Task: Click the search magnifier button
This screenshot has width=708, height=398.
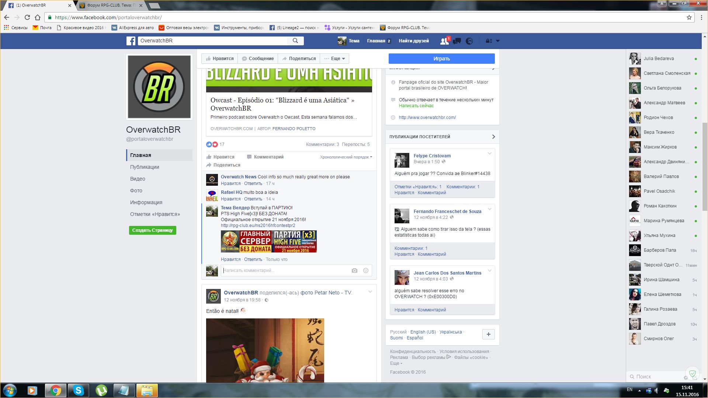Action: [295, 41]
